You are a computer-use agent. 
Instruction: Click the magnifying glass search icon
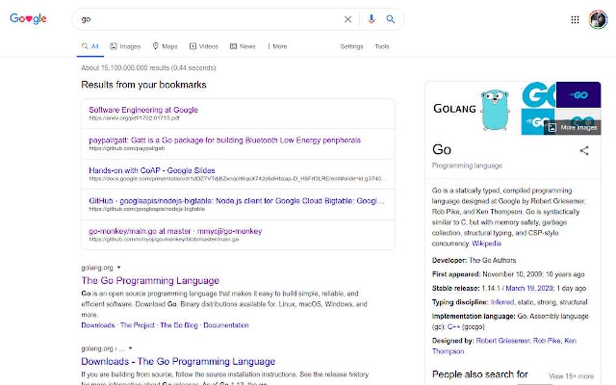coord(390,19)
